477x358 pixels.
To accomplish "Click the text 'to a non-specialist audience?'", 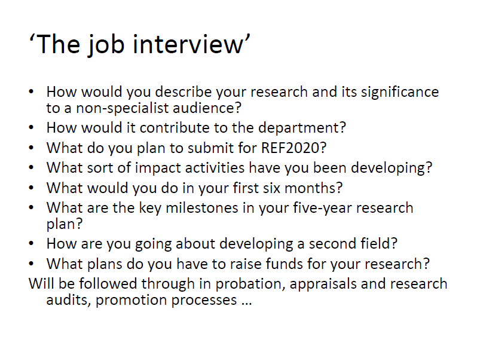I will tap(143, 108).
